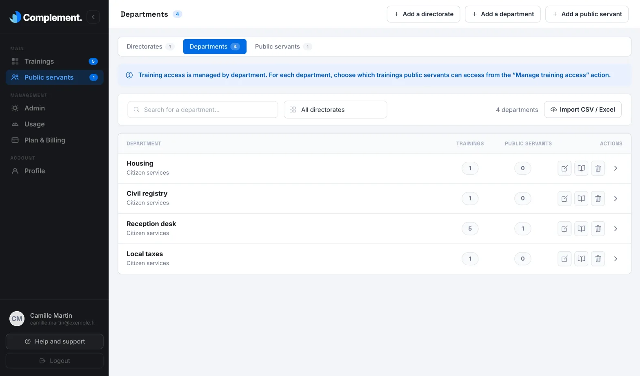Open training access for Reception desk
640x376 pixels.
581,229
